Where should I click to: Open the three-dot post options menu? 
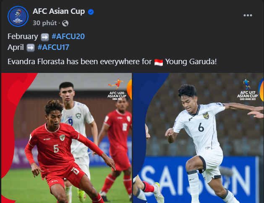[x=248, y=15]
